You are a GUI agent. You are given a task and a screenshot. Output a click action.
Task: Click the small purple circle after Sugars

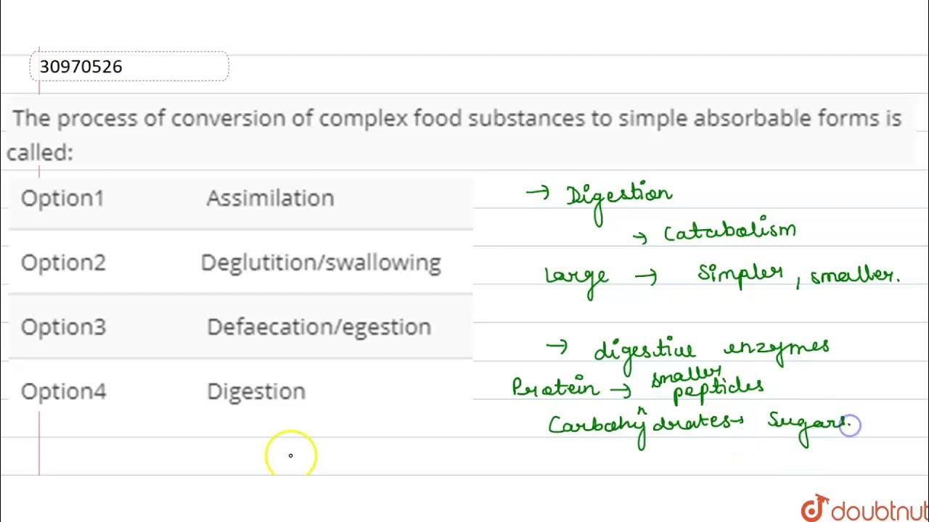point(850,426)
